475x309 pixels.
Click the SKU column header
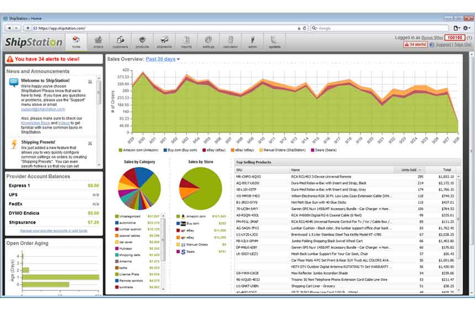tap(262, 170)
